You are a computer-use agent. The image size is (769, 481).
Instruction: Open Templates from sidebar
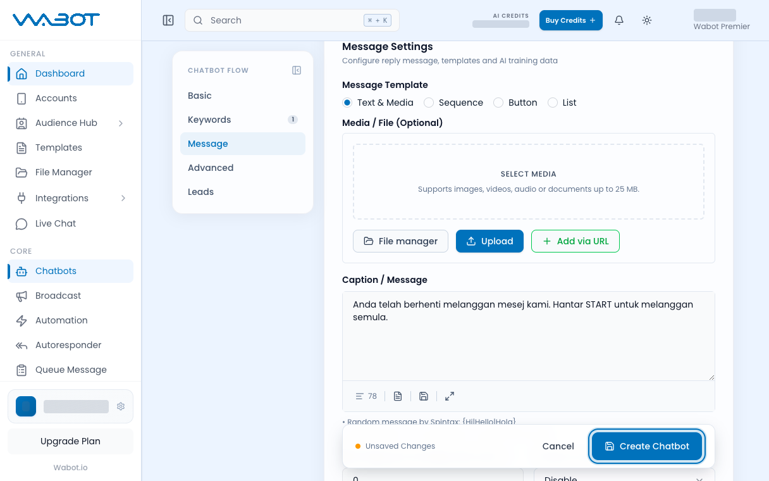click(70, 147)
